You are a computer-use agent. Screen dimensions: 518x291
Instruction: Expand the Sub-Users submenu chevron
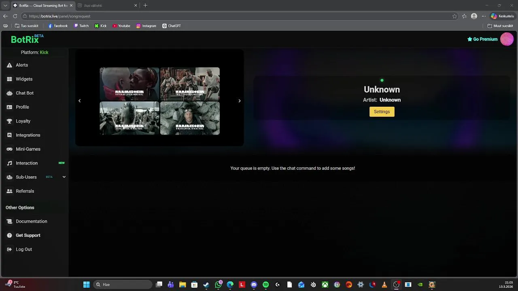pos(64,177)
